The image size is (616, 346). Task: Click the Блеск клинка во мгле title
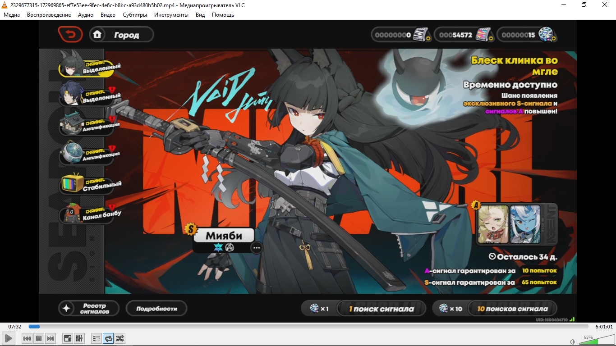click(x=515, y=66)
